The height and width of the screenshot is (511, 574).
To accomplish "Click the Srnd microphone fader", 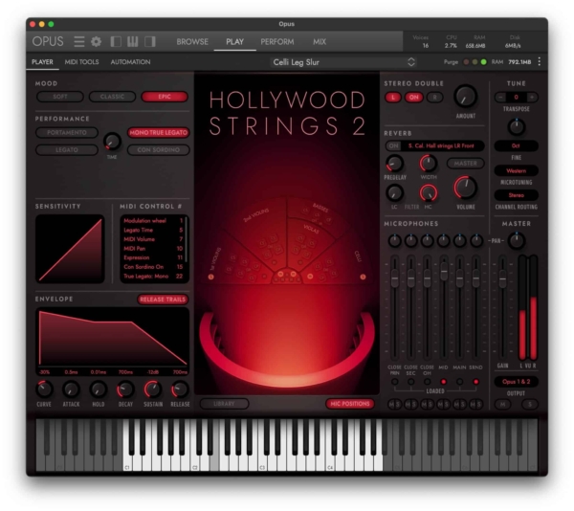I will 475,278.
